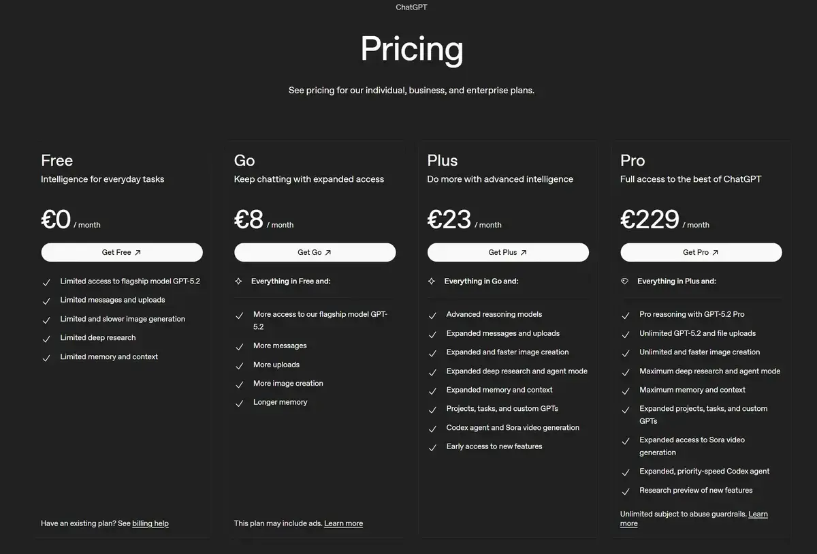Select the Plus plan heading
This screenshot has height=554, width=817.
click(x=442, y=161)
